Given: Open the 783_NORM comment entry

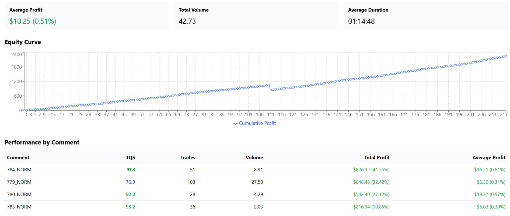Looking at the screenshot, I should pyautogui.click(x=19, y=207).
